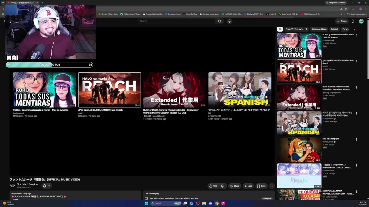This screenshot has width=369, height=207.
Task: Dislike the video with thumbs down
Action: pyautogui.click(x=223, y=186)
